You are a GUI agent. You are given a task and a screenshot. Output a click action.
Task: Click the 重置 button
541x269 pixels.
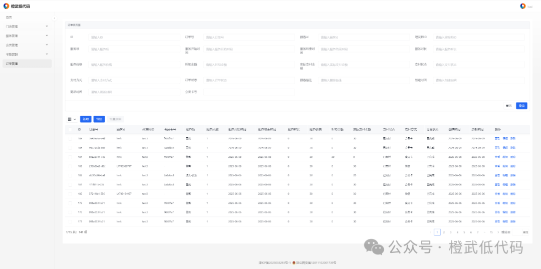click(x=508, y=106)
